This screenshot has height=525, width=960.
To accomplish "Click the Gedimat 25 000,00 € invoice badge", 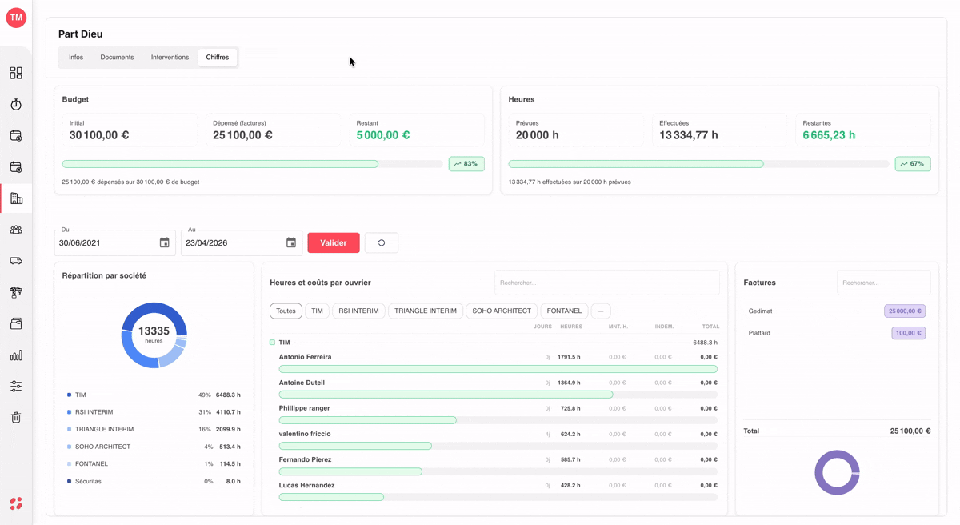I will pos(905,311).
